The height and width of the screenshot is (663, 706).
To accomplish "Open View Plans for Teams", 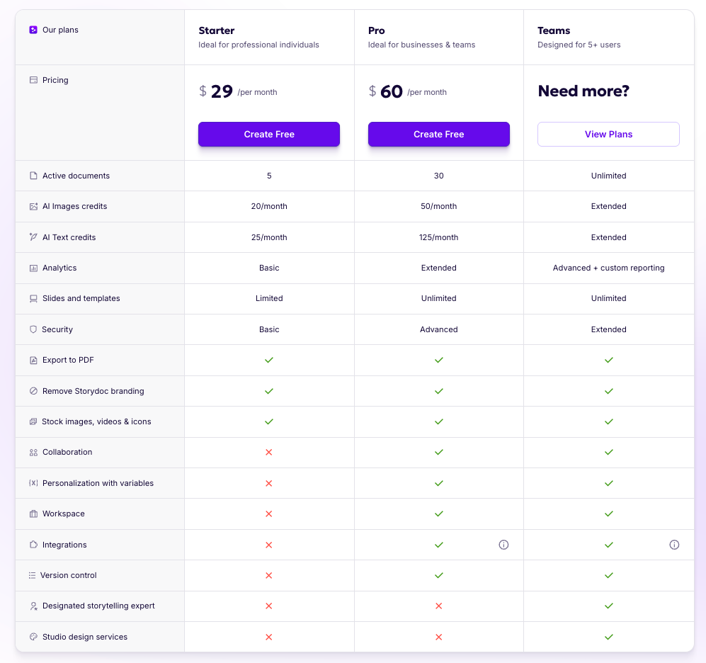I will click(608, 134).
